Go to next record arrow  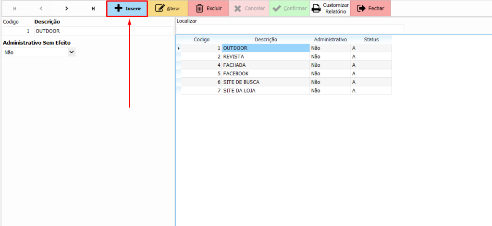click(x=67, y=8)
